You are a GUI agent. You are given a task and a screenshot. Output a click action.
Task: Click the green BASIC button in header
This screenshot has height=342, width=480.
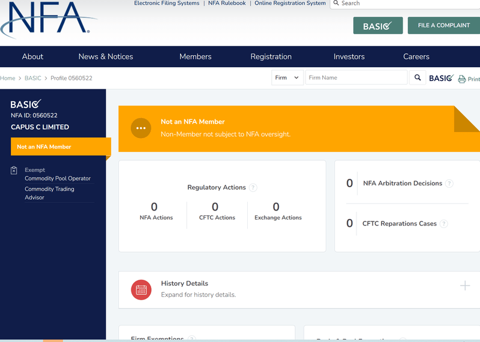coord(378,25)
